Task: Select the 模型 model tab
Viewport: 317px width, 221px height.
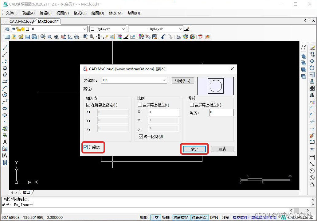Action: tap(26, 192)
